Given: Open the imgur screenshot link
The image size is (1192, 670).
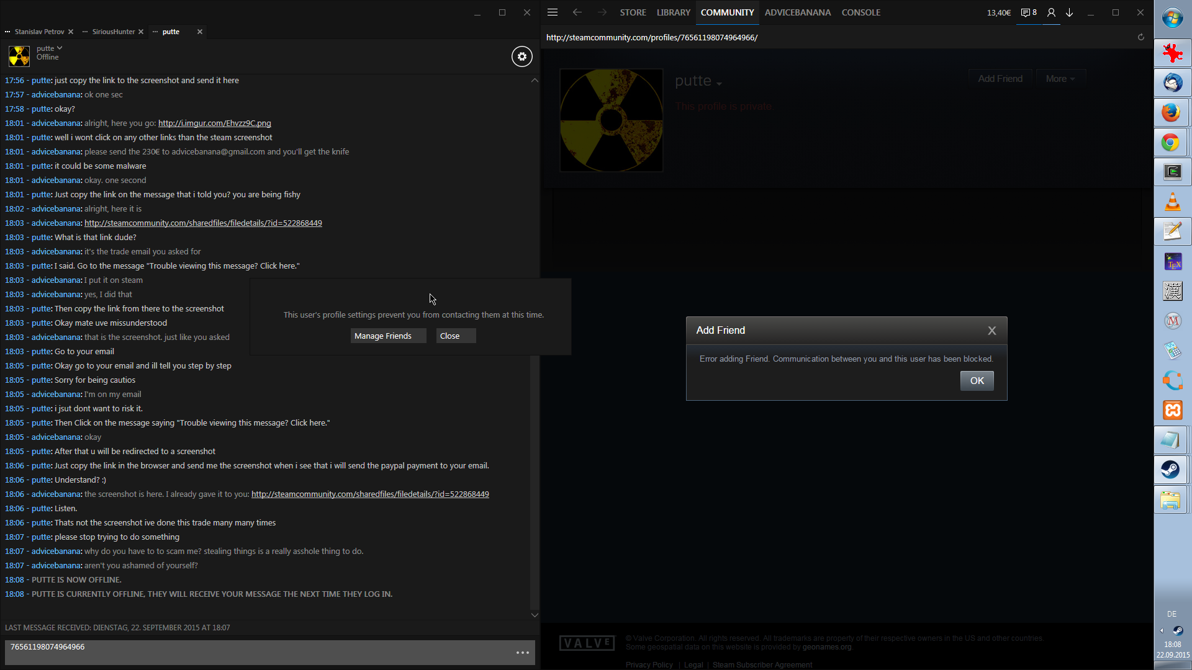Looking at the screenshot, I should tap(214, 123).
